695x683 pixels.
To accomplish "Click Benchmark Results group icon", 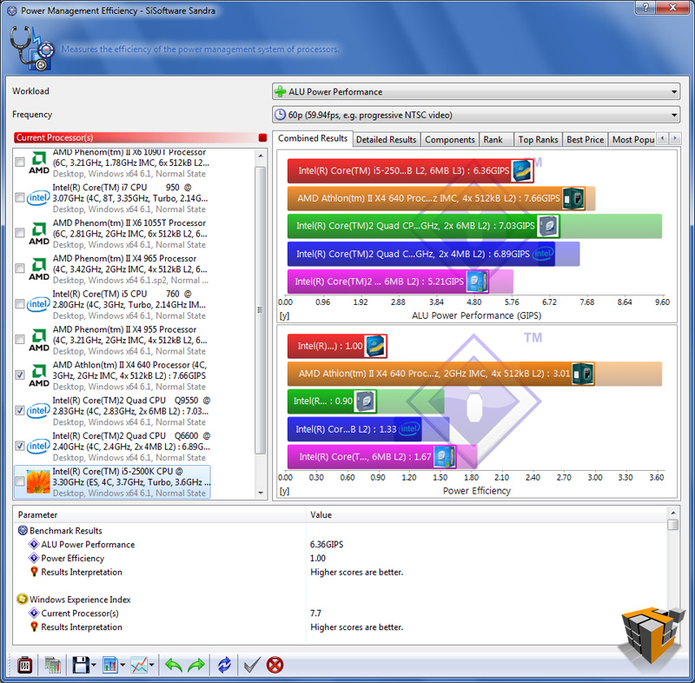I will pyautogui.click(x=23, y=530).
